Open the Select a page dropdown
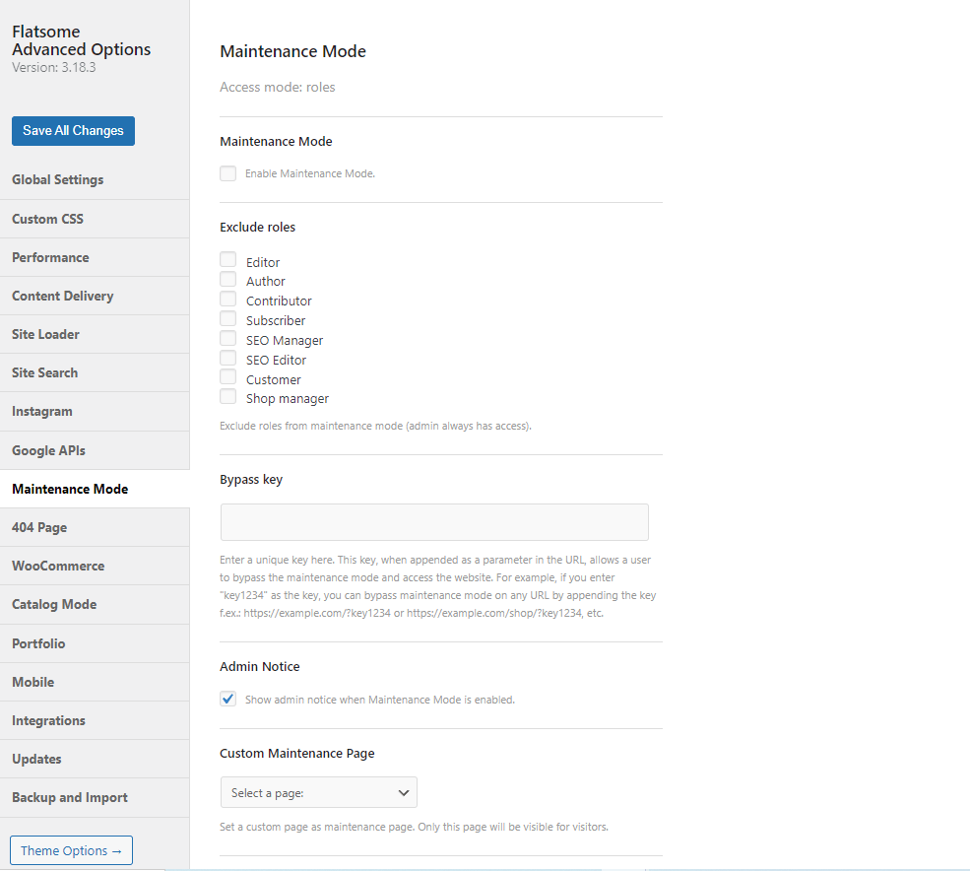This screenshot has width=970, height=871. point(319,792)
